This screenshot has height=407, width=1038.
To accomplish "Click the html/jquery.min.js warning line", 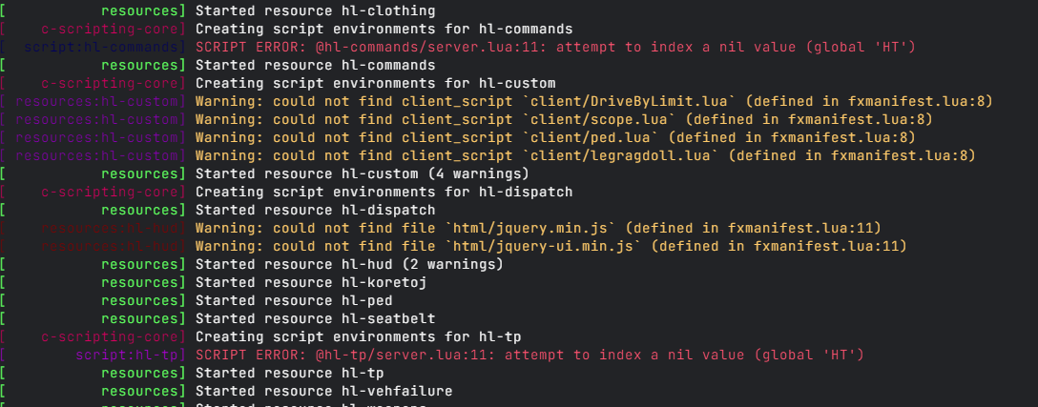I will click(538, 228).
